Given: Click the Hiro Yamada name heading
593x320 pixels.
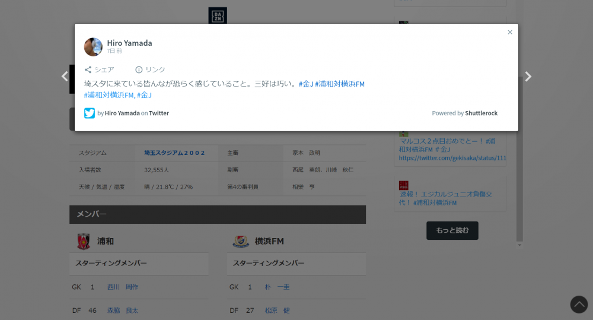Looking at the screenshot, I should coord(129,43).
